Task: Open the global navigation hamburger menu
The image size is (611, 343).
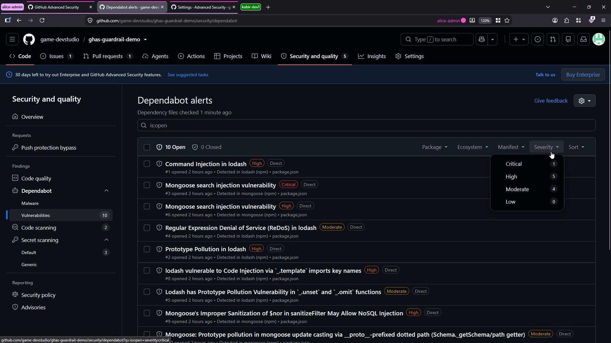Action: [x=12, y=39]
